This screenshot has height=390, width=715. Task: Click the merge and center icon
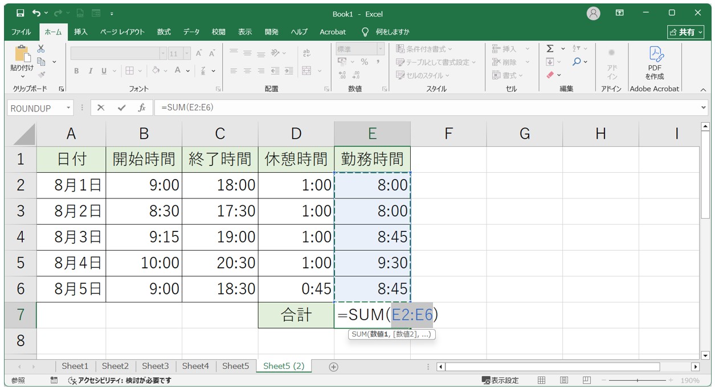tap(307, 70)
